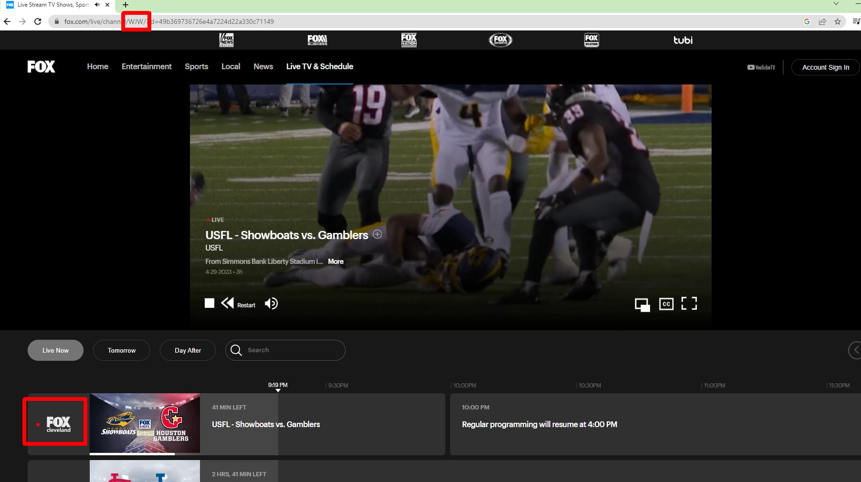Open the Fox Business network logo

pyautogui.click(x=317, y=40)
